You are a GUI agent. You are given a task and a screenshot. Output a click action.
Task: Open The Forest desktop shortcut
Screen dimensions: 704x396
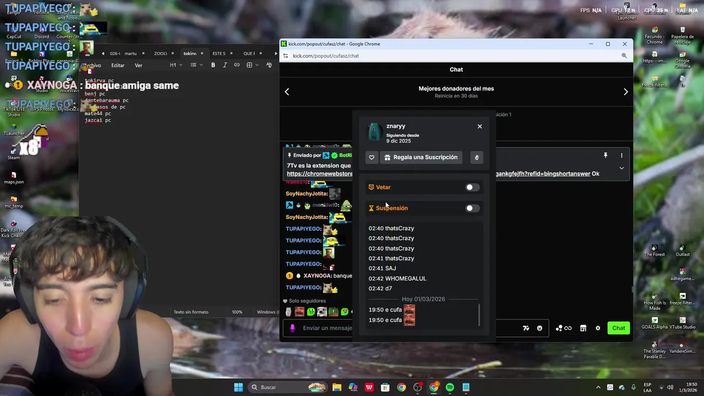pyautogui.click(x=654, y=250)
